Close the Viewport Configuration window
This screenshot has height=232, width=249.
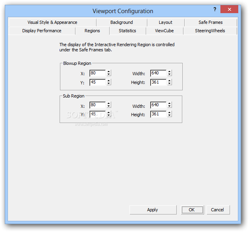pyautogui.click(x=229, y=9)
